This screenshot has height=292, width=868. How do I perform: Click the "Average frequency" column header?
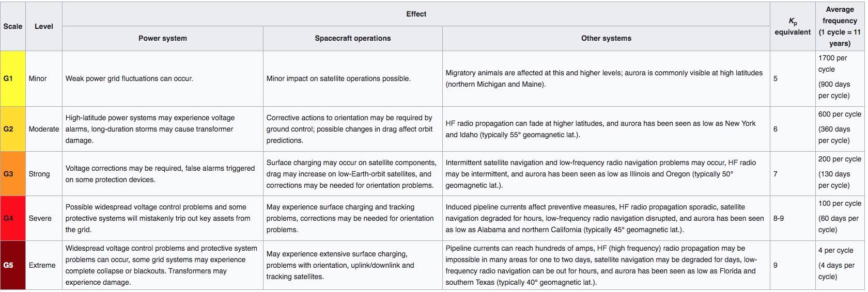tap(839, 26)
